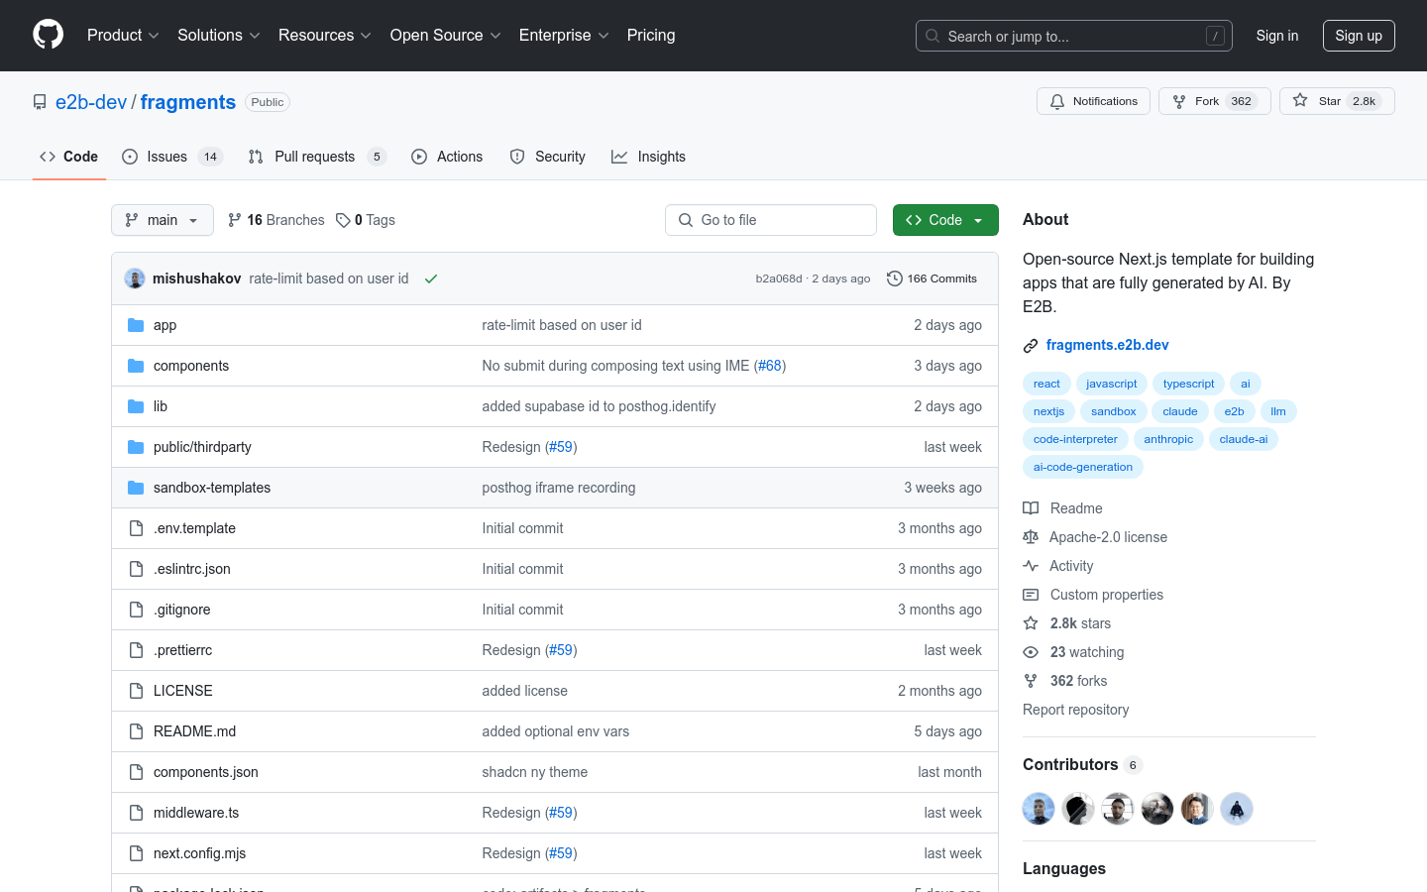
Task: Click the public/thirdparty folder icon
Action: [x=136, y=447]
